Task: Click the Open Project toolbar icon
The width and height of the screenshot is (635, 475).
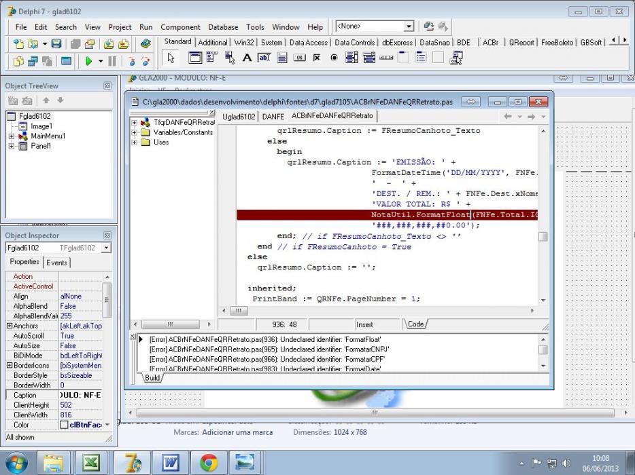Action: tap(90, 43)
